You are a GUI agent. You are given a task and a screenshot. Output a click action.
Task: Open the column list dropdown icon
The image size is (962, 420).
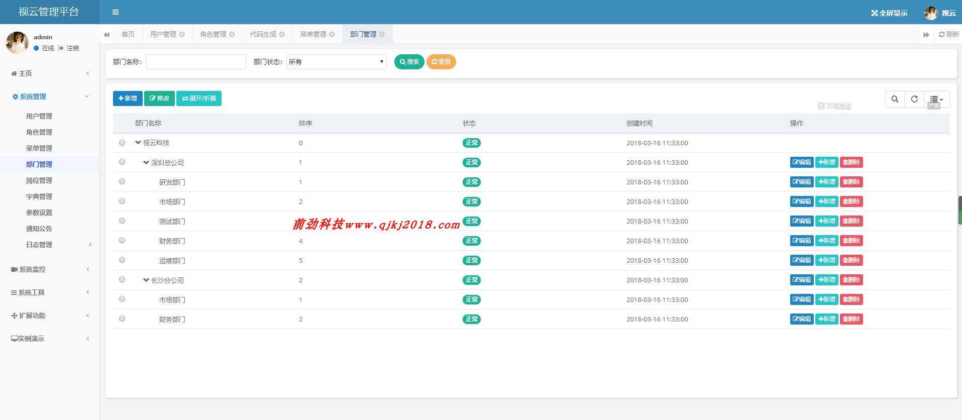(937, 99)
